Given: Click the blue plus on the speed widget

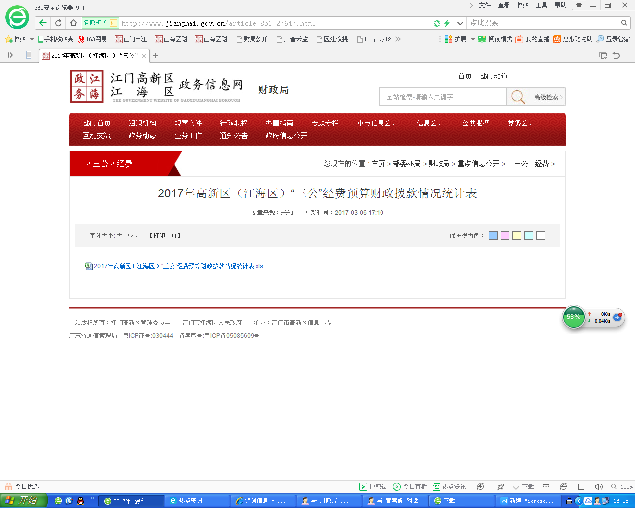Looking at the screenshot, I should point(617,317).
